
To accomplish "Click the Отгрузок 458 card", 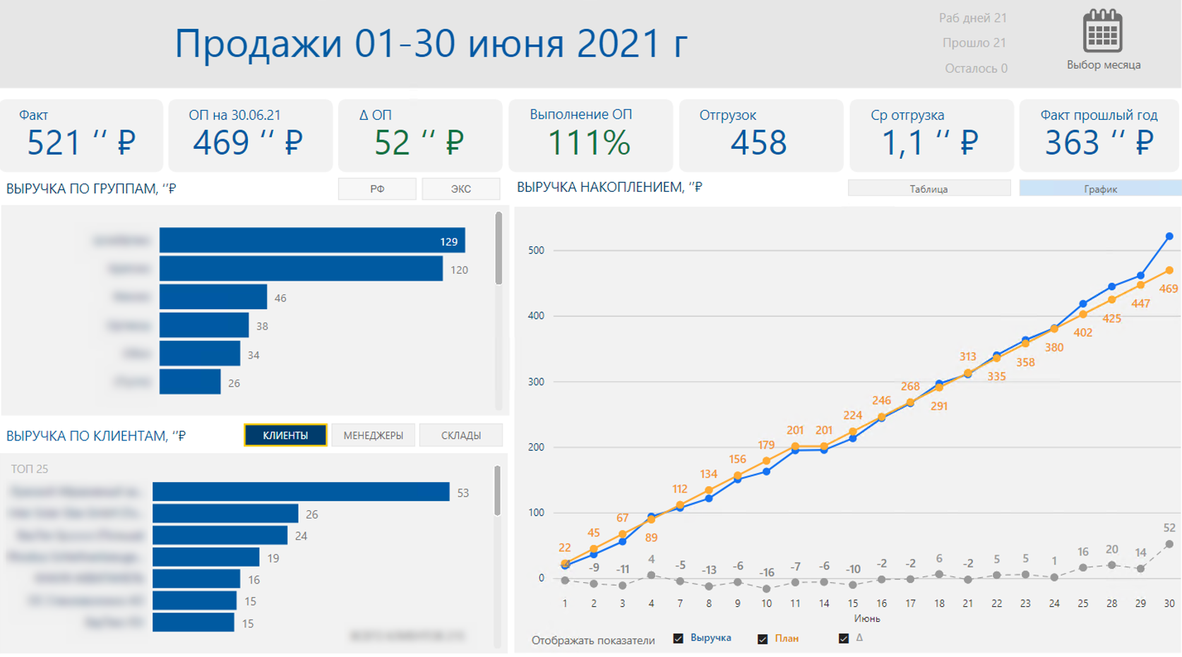I will [761, 135].
